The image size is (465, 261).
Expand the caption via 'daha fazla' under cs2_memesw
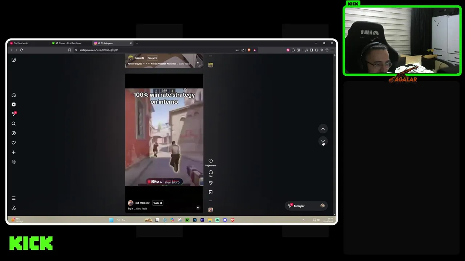142,209
